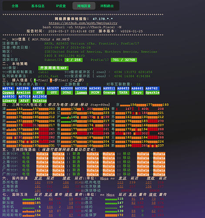
Task: Click the AS3320 badge
Action: pyautogui.click(x=67, y=89)
